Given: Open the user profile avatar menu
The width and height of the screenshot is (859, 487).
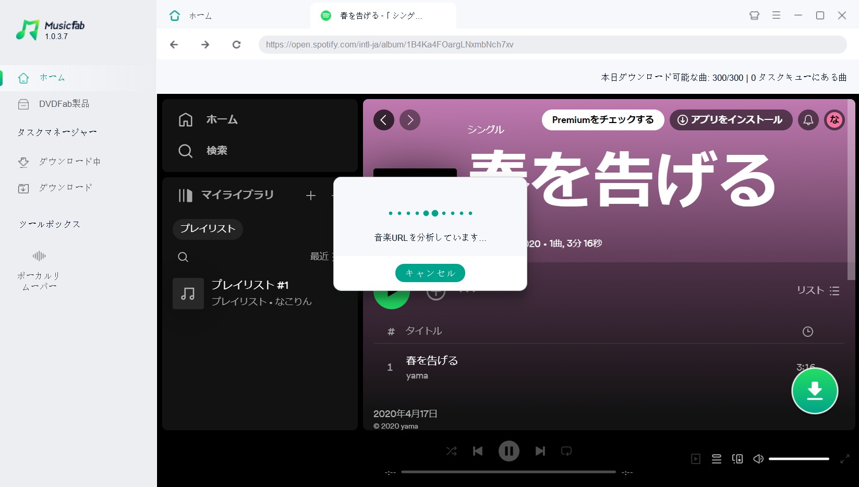Looking at the screenshot, I should click(x=834, y=120).
